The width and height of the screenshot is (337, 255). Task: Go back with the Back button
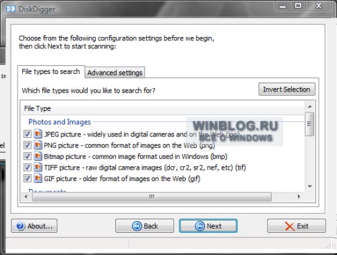(145, 226)
